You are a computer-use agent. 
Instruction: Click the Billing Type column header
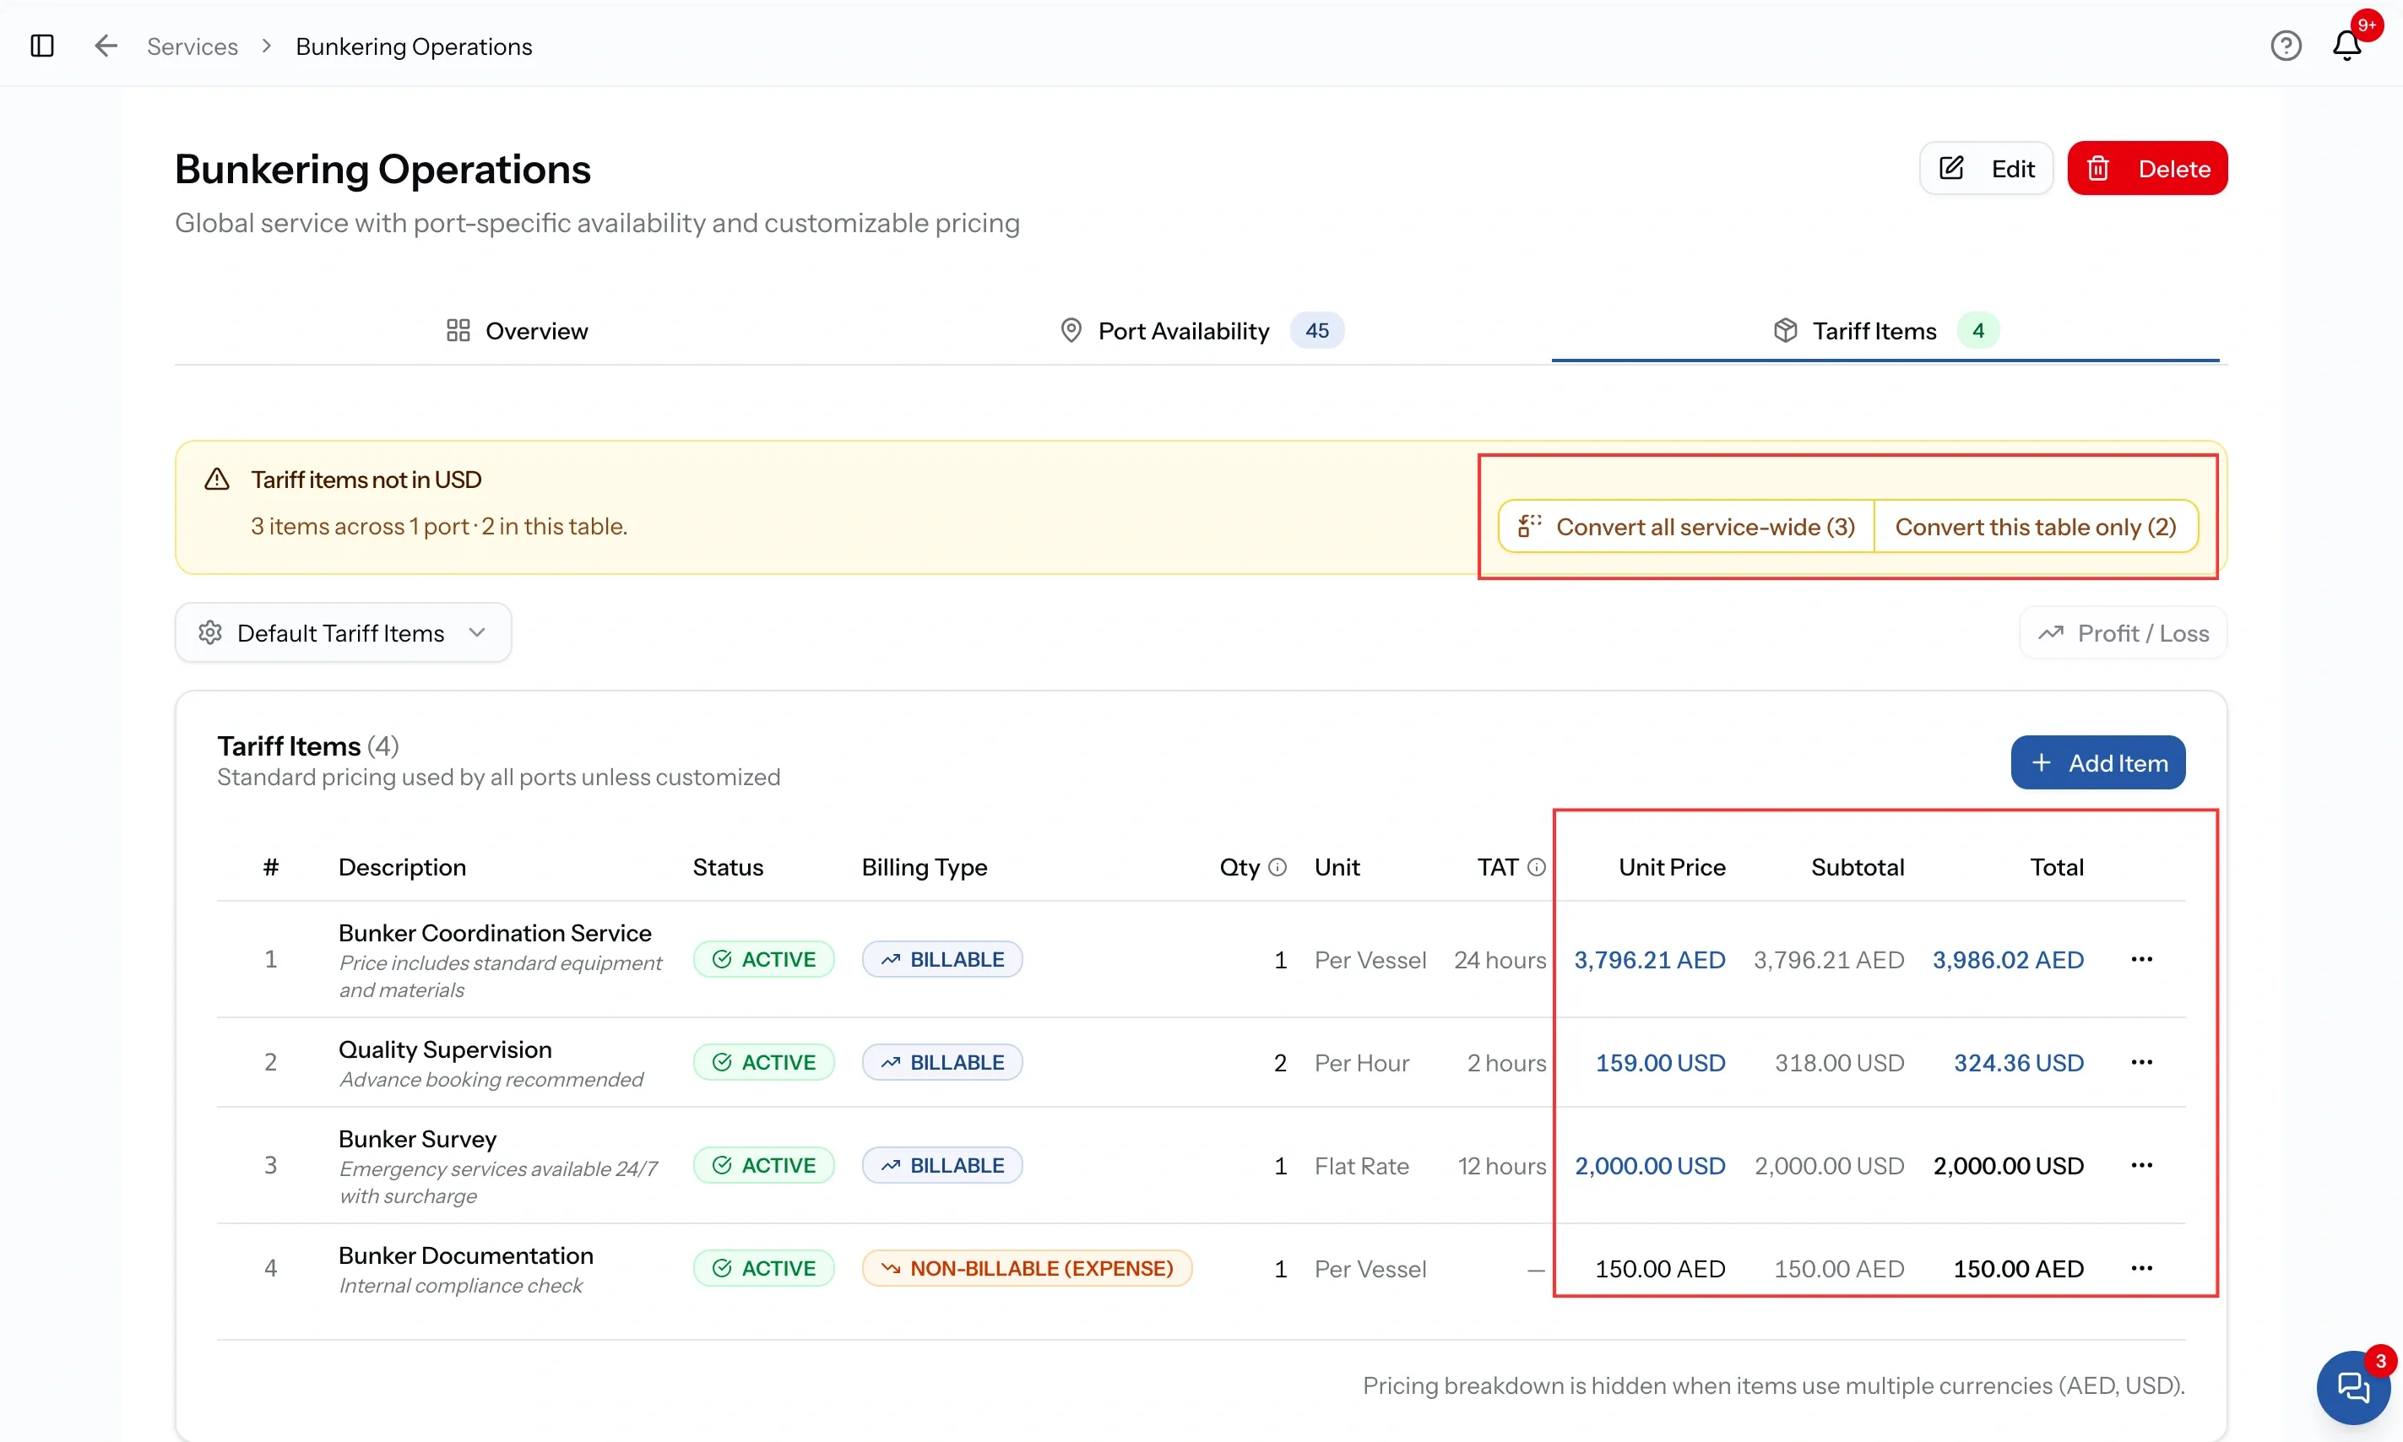point(924,867)
